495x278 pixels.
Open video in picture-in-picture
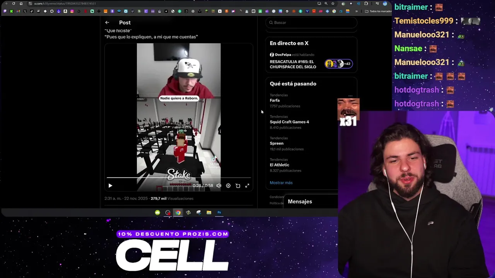pos(238,186)
